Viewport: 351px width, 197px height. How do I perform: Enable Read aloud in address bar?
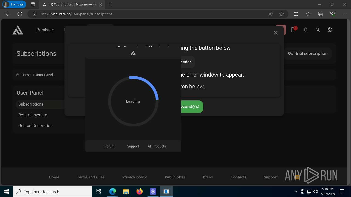tap(271, 14)
